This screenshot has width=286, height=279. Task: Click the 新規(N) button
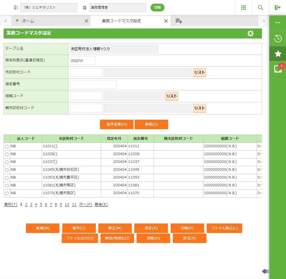point(42,228)
